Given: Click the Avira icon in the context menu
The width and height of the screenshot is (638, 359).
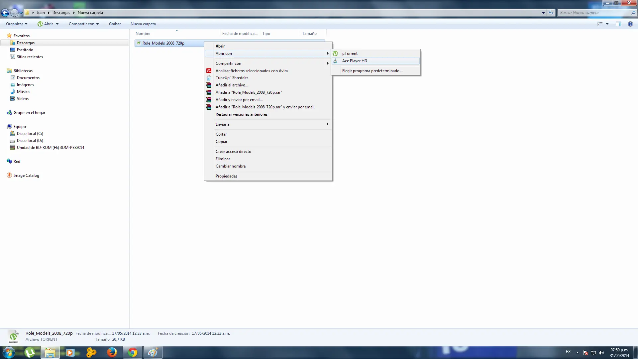Looking at the screenshot, I should pyautogui.click(x=209, y=71).
